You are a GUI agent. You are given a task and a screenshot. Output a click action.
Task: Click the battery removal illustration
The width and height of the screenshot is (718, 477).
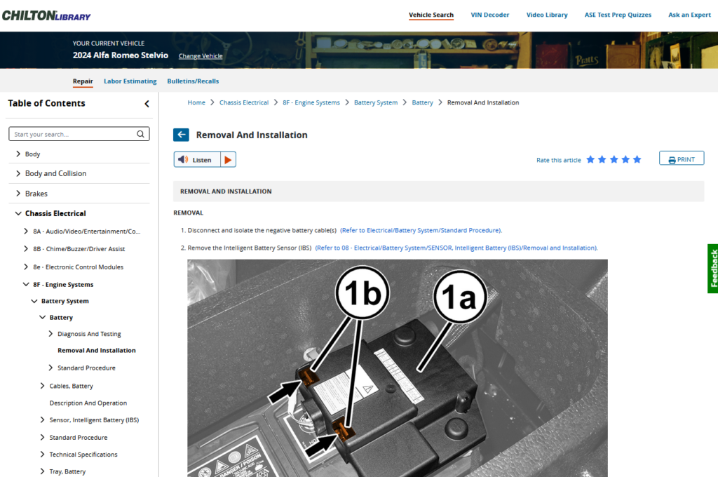coord(398,368)
